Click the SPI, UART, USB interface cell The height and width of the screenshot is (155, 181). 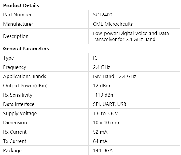(110, 104)
